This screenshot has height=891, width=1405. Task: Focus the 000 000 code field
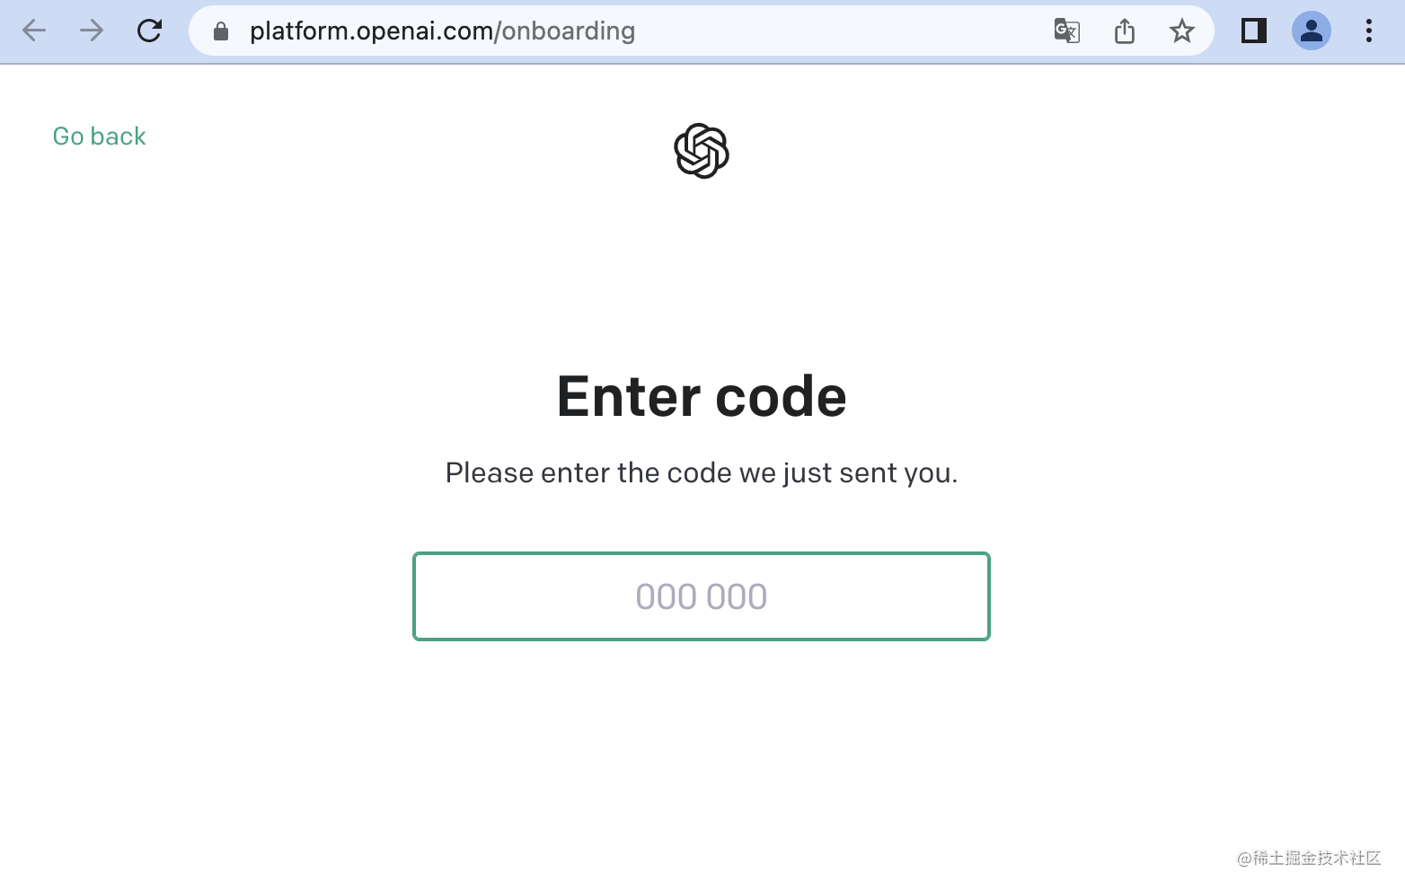click(702, 596)
